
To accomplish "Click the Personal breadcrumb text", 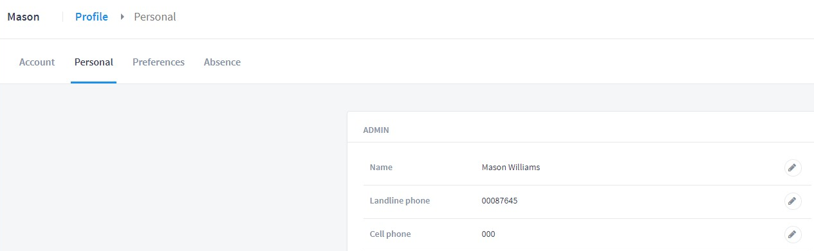I will click(x=155, y=17).
